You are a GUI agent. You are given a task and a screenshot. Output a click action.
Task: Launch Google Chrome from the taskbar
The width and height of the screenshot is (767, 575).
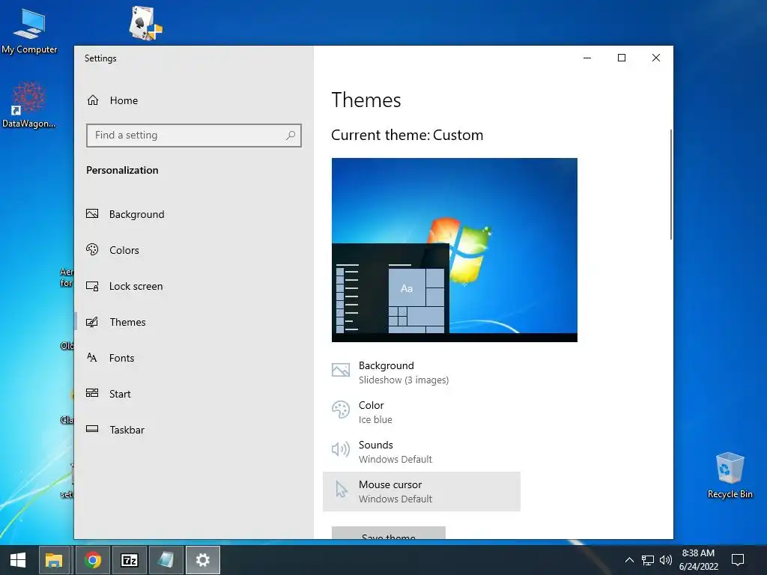(92, 560)
